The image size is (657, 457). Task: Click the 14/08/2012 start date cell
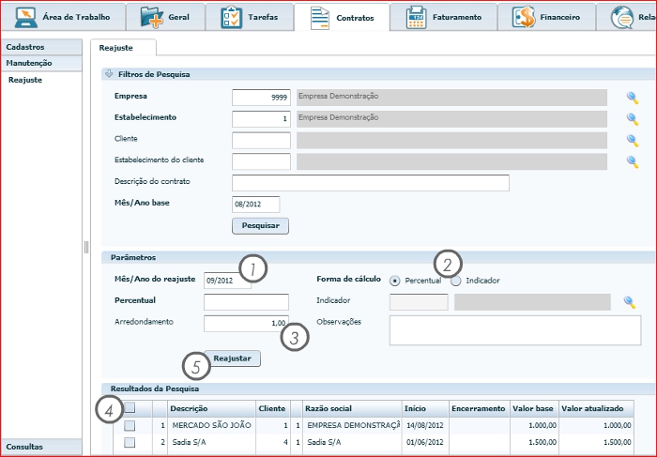point(424,426)
